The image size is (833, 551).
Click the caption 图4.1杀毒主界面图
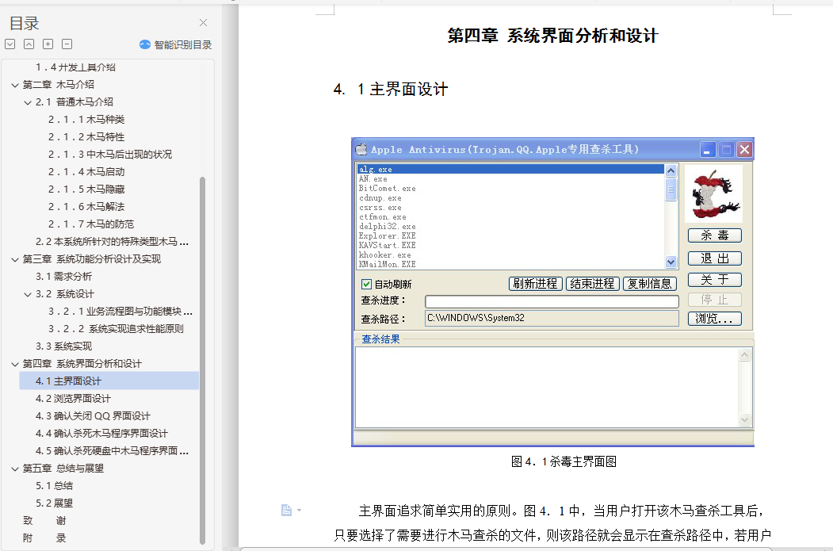coord(564,461)
